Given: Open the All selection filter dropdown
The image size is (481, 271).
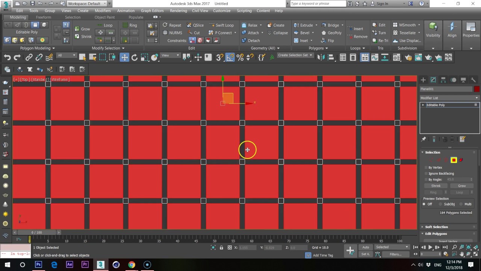Looking at the screenshot, I should pyautogui.click(x=67, y=55).
